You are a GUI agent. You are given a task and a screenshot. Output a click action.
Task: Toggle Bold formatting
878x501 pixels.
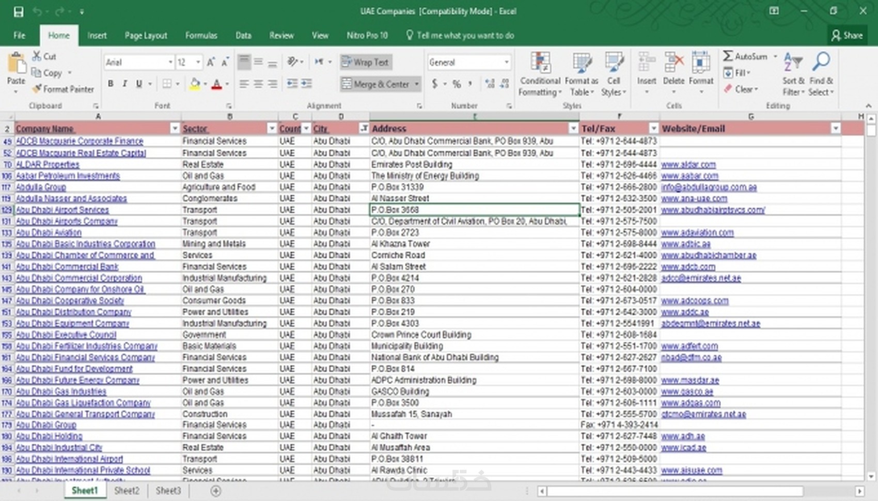(111, 84)
